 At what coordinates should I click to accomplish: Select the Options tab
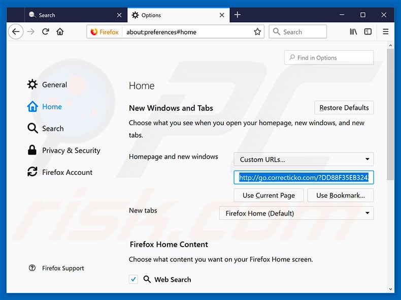(x=179, y=15)
